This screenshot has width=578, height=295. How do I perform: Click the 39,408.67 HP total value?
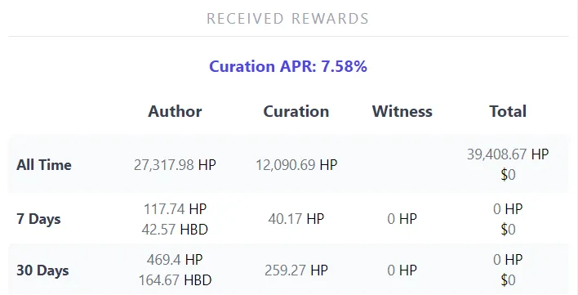coord(508,154)
